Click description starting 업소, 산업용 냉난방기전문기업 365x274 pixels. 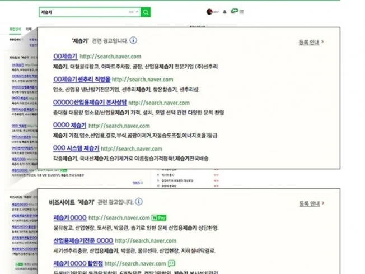127,90
